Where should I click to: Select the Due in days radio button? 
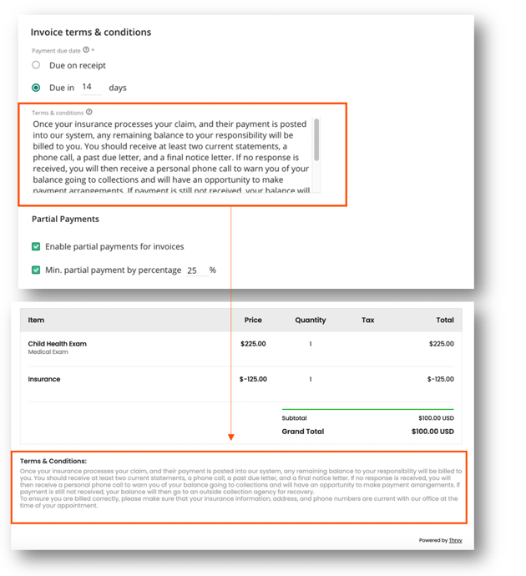pyautogui.click(x=36, y=87)
